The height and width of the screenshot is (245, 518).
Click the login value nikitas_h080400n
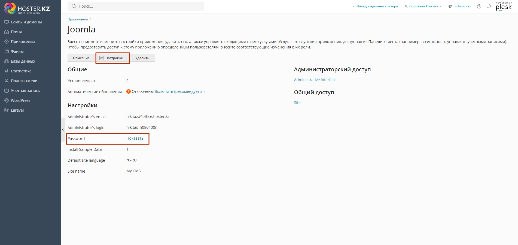(142, 127)
